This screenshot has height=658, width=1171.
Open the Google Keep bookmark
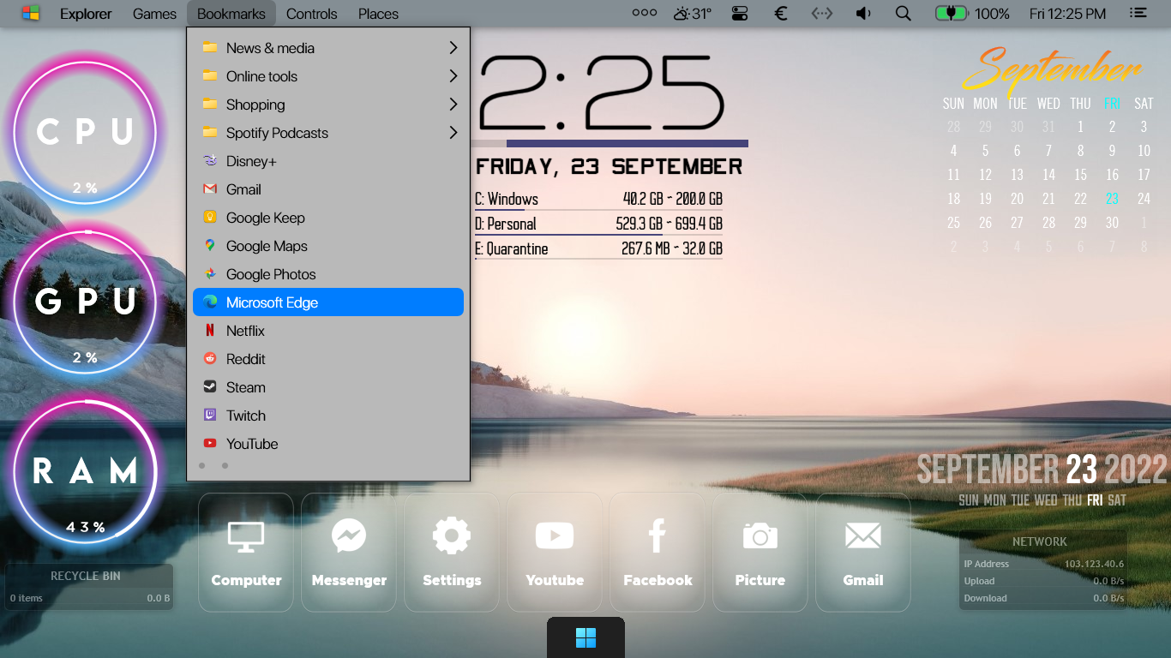[x=328, y=218]
